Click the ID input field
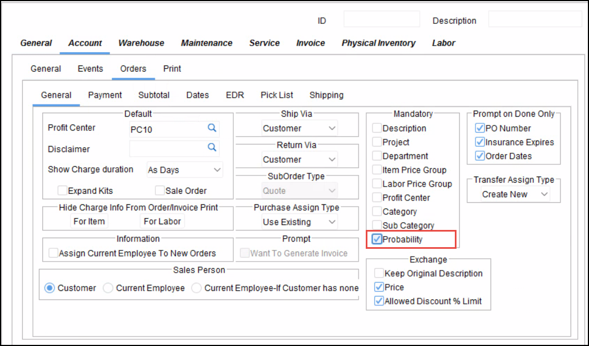The height and width of the screenshot is (346, 589). (381, 19)
